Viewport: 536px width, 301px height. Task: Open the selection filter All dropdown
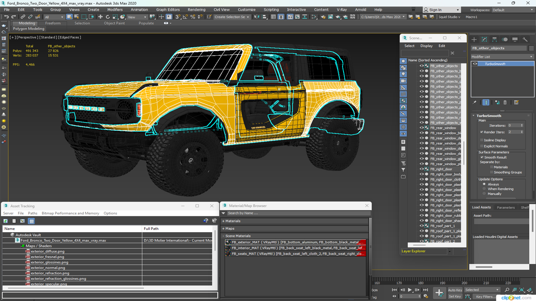click(x=54, y=17)
